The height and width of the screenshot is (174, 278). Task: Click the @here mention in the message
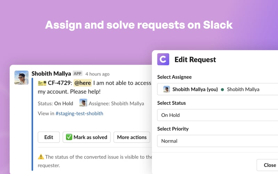click(83, 83)
